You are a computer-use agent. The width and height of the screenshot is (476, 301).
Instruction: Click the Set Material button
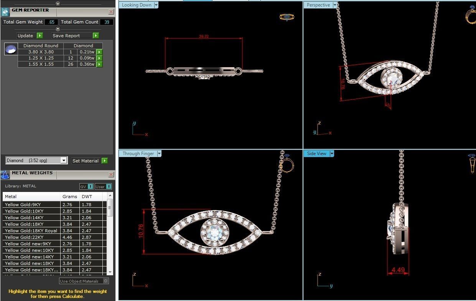tap(86, 161)
